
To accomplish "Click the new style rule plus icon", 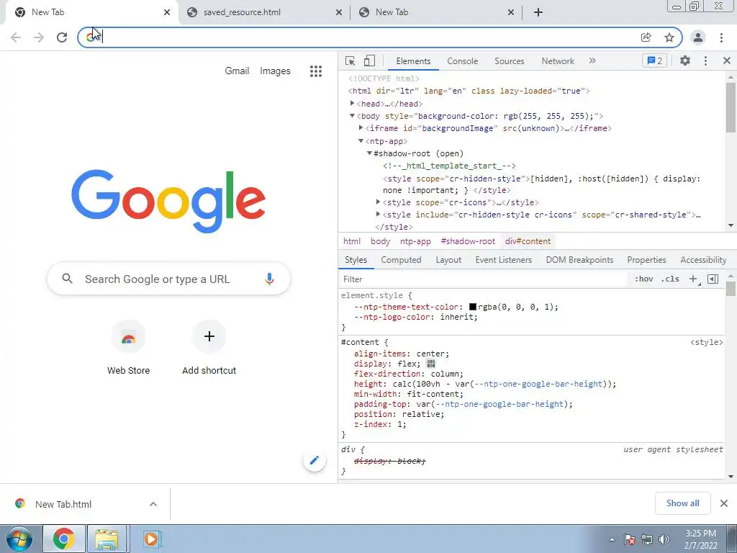I will click(693, 279).
